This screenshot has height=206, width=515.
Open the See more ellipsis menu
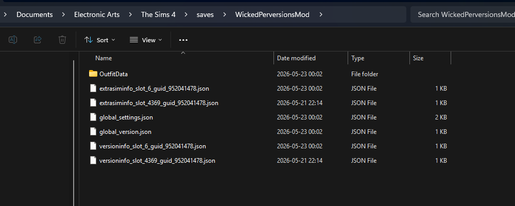(183, 40)
